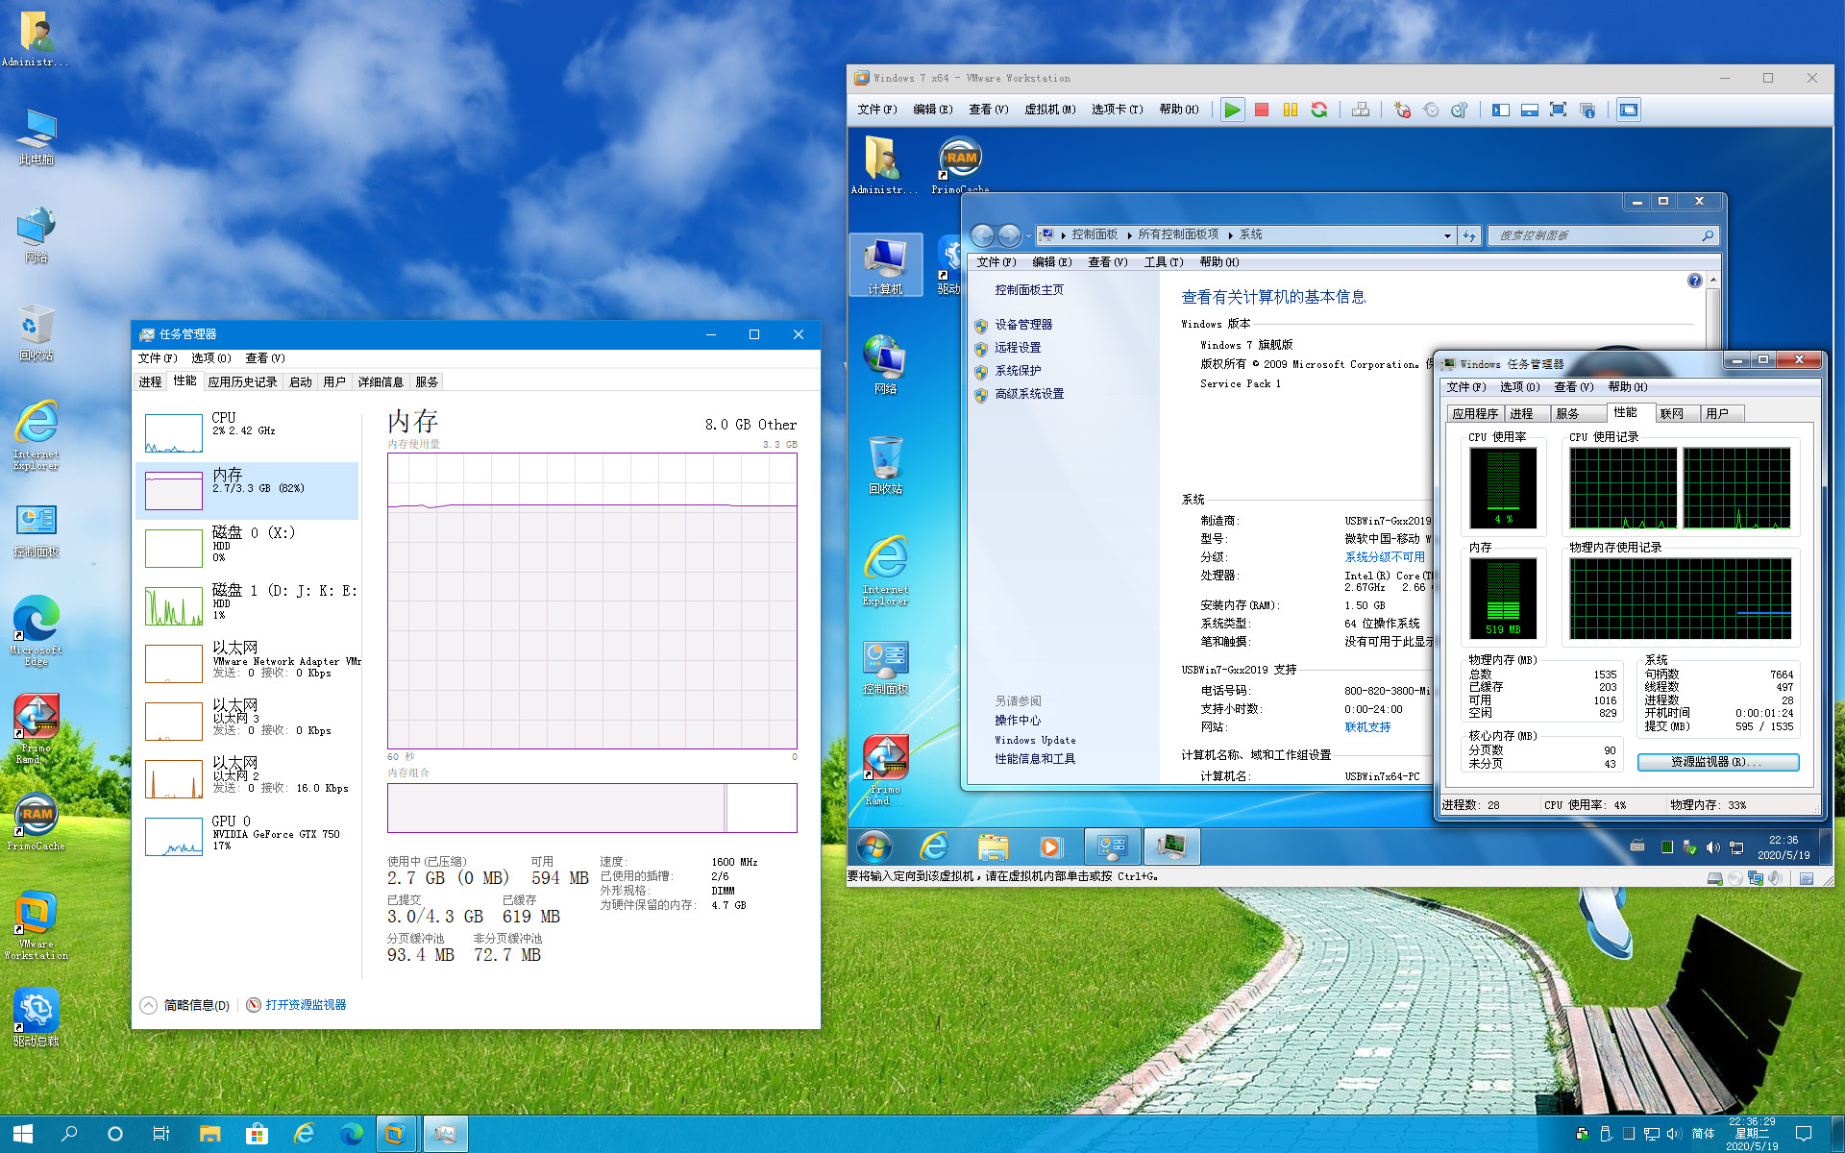Open 工具(T) menu in guest System window
1845x1153 pixels.
tap(1163, 261)
